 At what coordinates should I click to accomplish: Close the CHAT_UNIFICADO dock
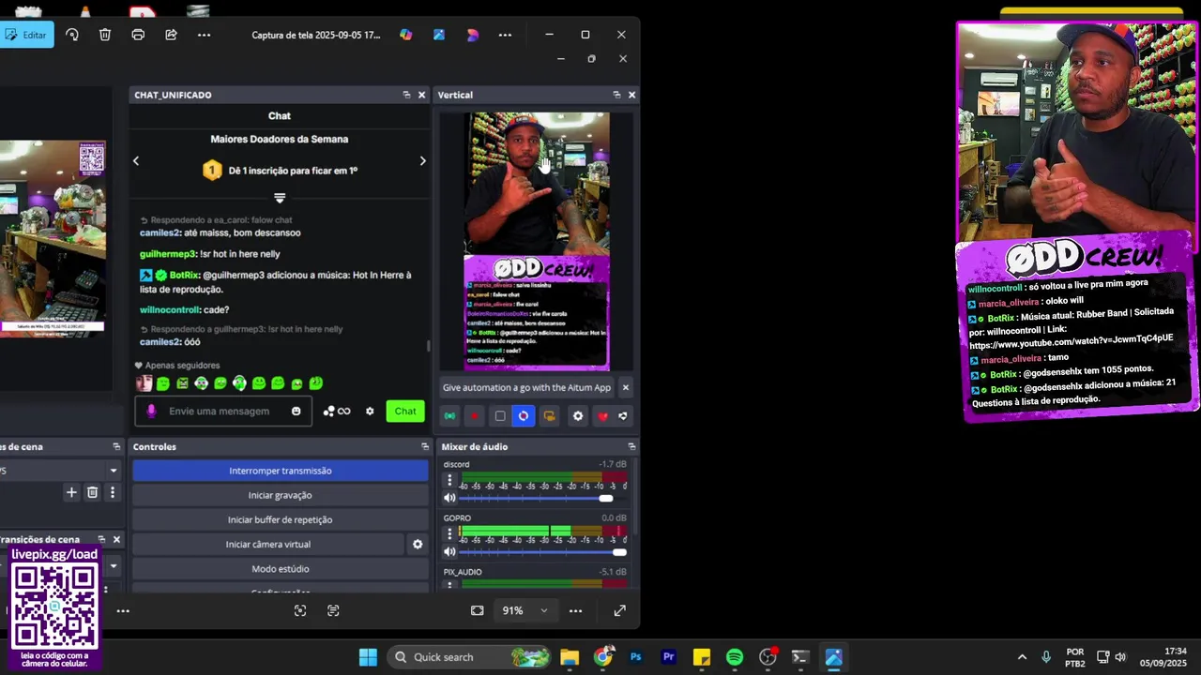421,95
